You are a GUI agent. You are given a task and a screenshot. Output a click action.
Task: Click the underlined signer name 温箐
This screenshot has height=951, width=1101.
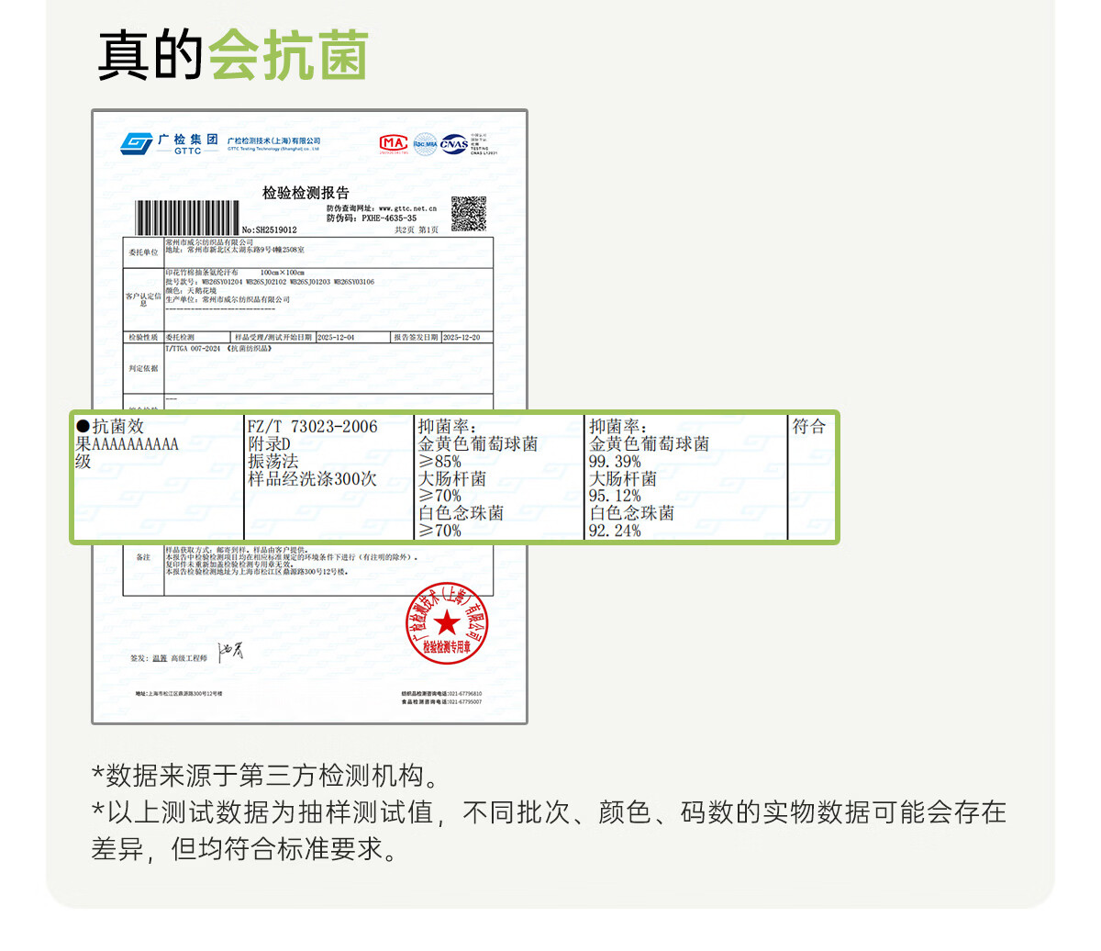(160, 658)
